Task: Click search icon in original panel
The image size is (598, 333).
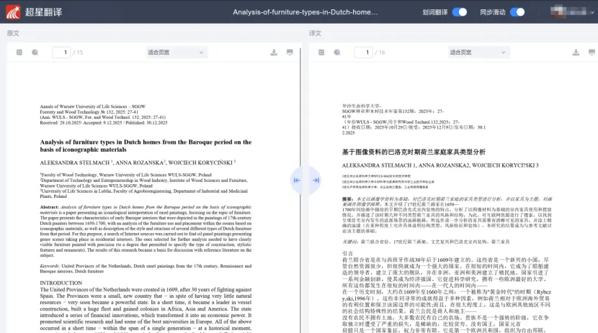Action: click(35, 53)
